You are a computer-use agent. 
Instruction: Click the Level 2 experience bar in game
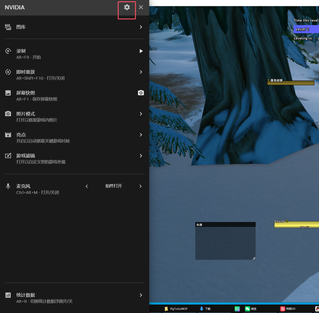point(306,29)
